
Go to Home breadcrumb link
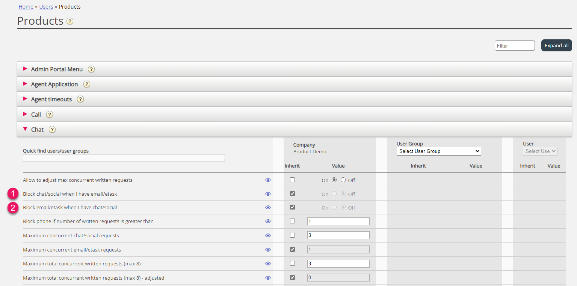tap(26, 7)
